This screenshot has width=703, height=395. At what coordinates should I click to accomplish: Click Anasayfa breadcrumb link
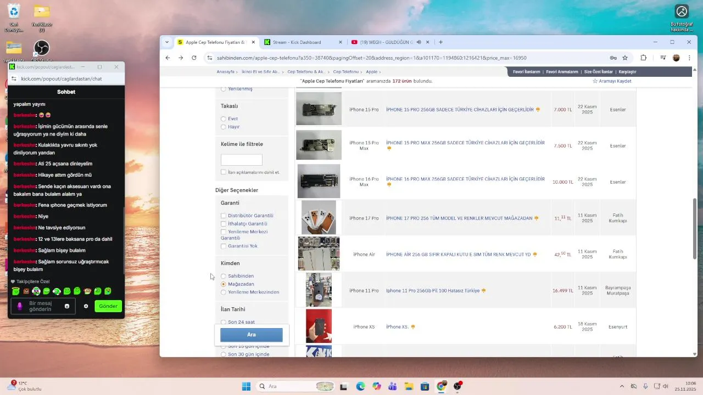pyautogui.click(x=226, y=72)
